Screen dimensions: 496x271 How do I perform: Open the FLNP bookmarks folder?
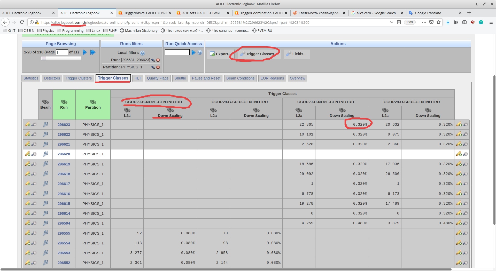click(110, 30)
